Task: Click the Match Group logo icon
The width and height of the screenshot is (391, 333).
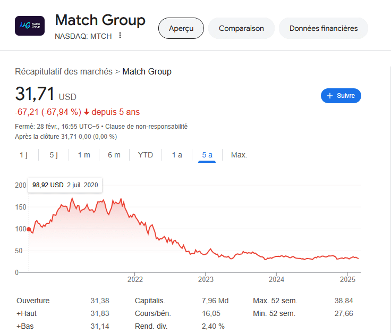Action: pyautogui.click(x=29, y=25)
